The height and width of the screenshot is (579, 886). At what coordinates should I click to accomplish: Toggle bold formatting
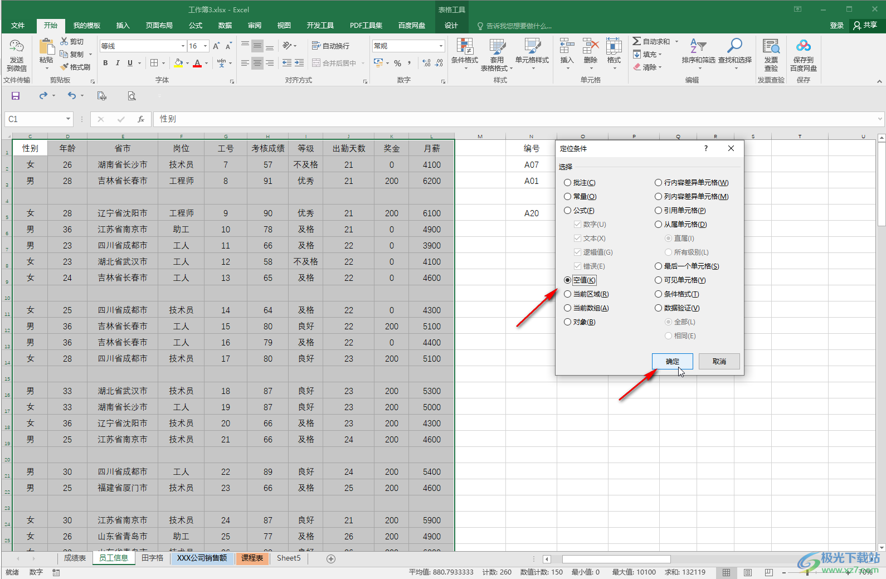[105, 63]
